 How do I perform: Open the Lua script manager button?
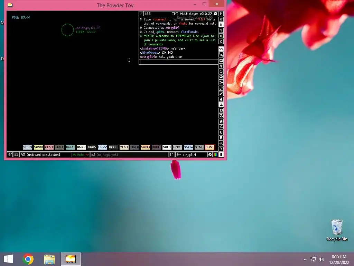coord(221,55)
